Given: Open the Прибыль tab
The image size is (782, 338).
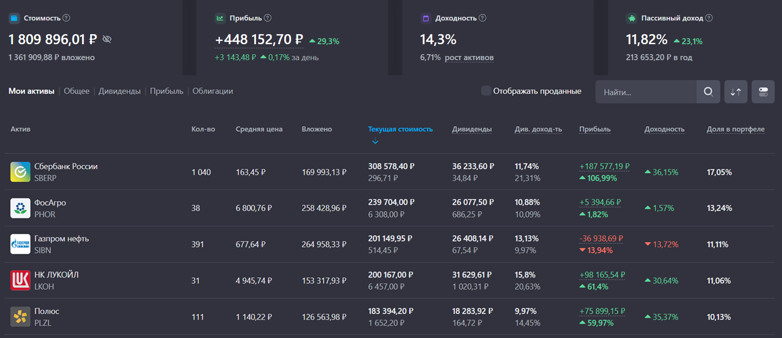Looking at the screenshot, I should (167, 91).
